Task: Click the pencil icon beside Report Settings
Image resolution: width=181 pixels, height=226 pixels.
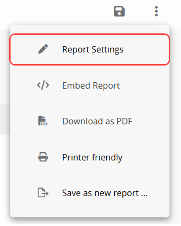Action: 43,49
